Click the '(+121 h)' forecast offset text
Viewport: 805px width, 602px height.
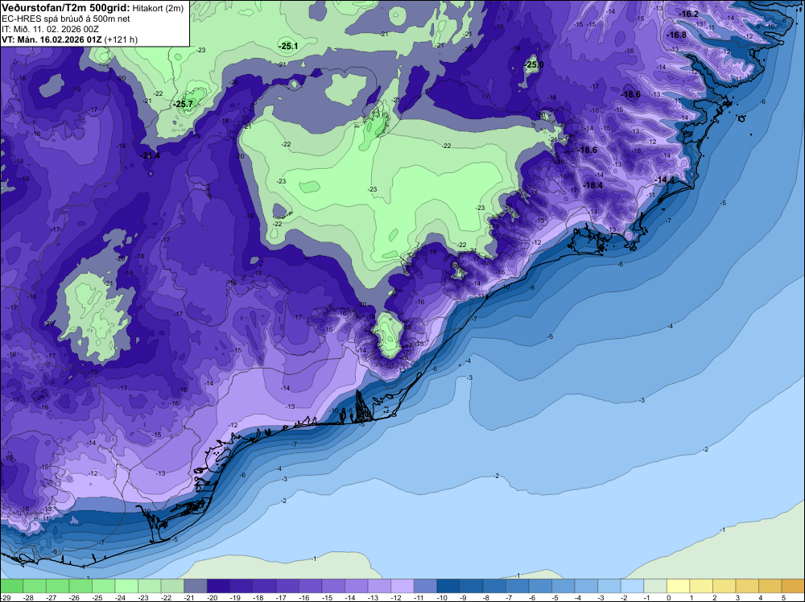click(x=121, y=39)
